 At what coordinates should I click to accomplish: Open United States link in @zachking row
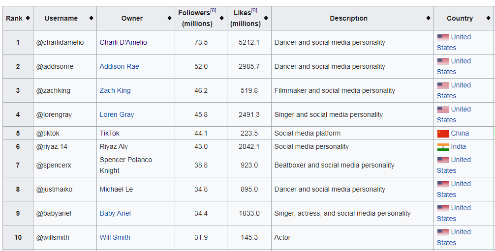coord(454,90)
